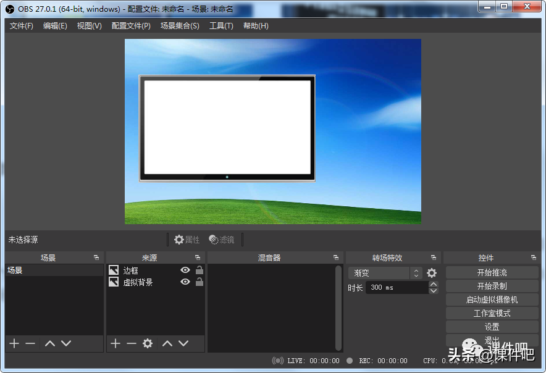
Task: Decrease transition duration with down arrow
Action: 433,291
